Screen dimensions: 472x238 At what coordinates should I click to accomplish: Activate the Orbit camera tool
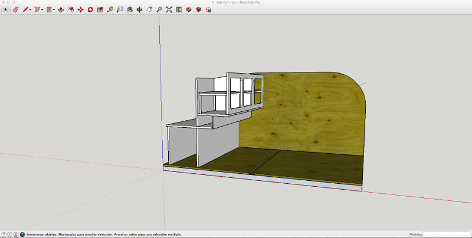click(x=140, y=10)
